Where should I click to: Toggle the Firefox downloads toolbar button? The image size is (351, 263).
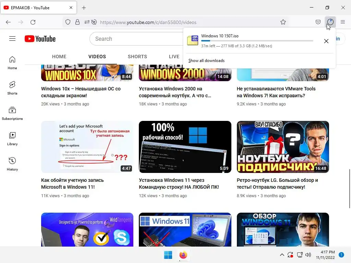pos(330,22)
